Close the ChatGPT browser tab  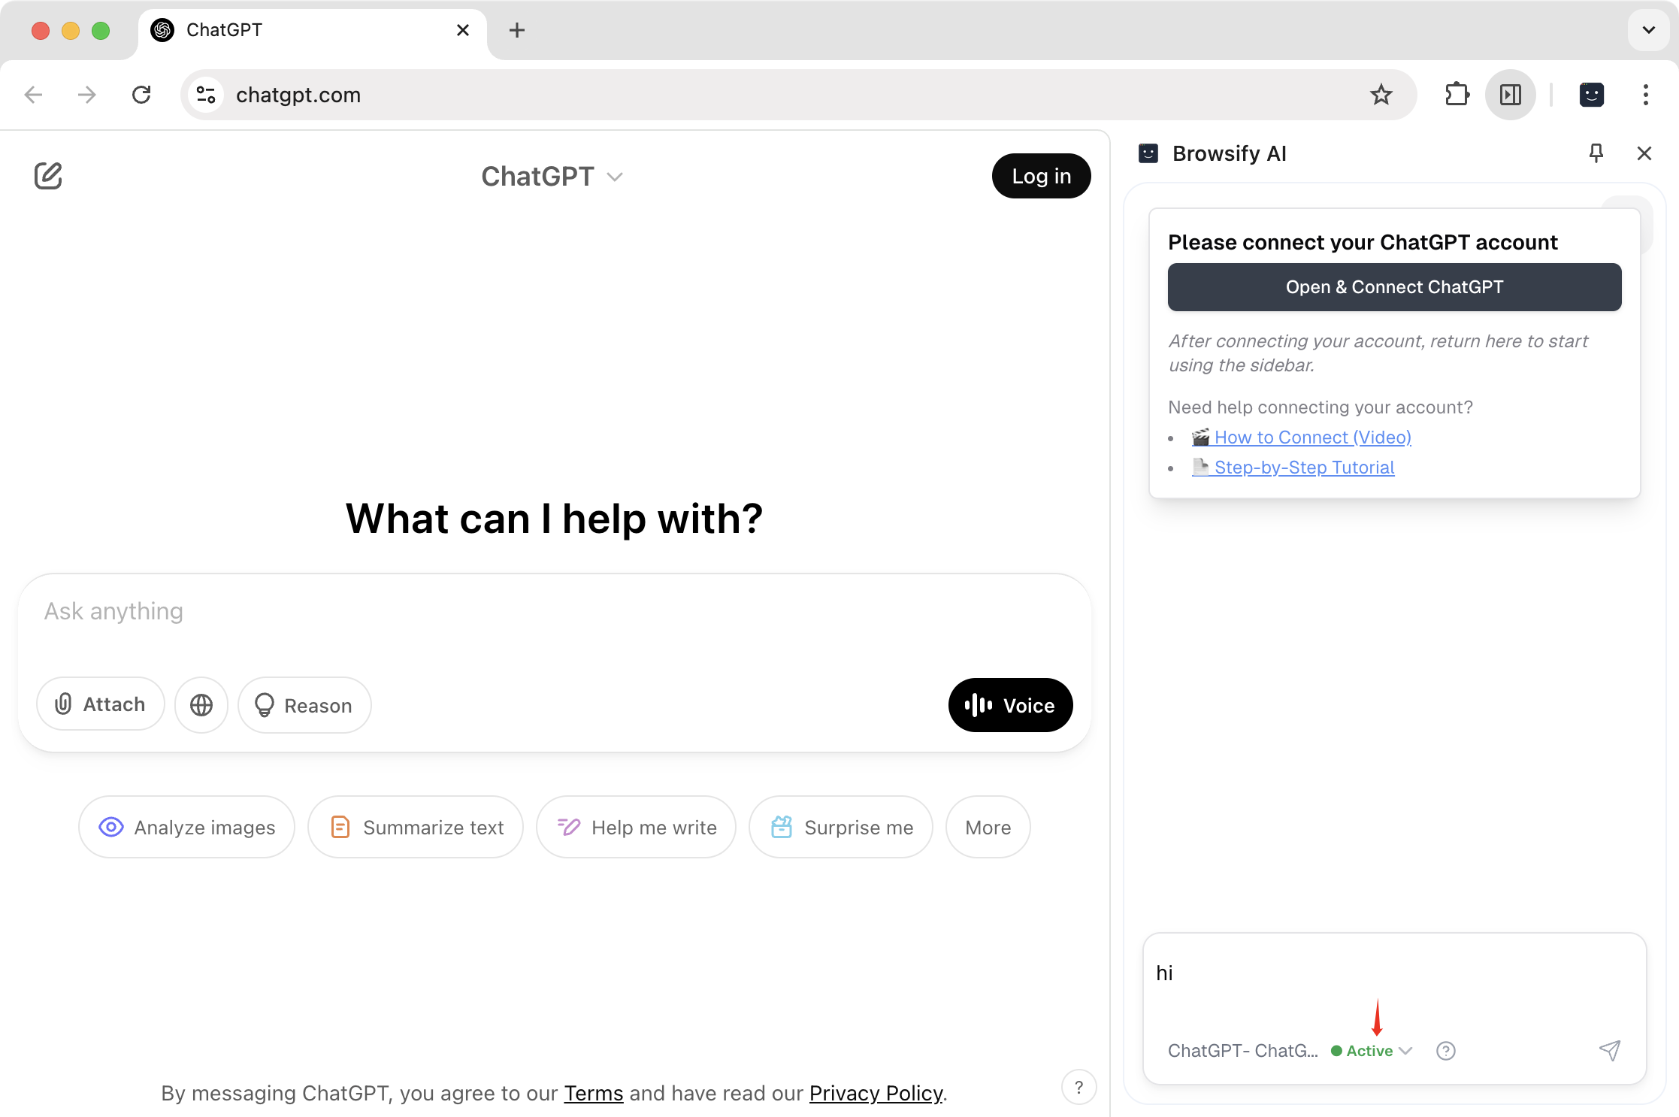point(463,30)
